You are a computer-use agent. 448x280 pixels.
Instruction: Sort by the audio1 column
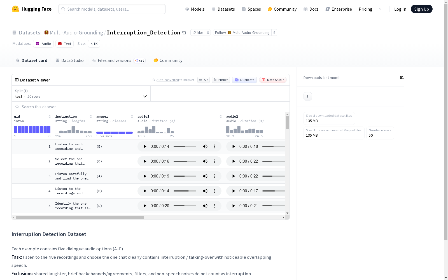click(x=221, y=116)
